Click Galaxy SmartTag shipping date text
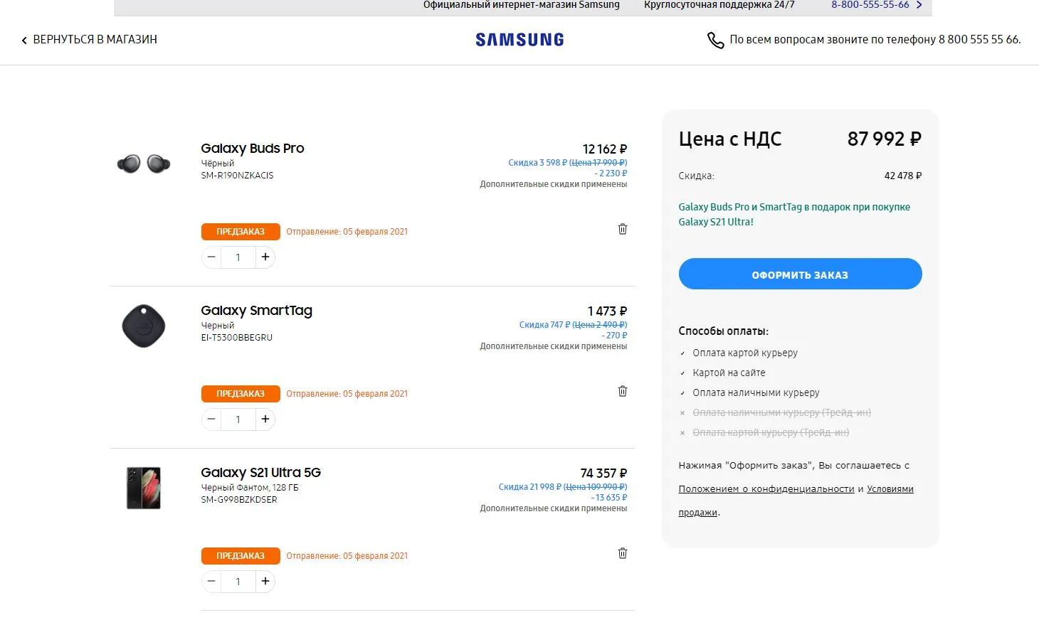This screenshot has width=1039, height=620. point(347,394)
